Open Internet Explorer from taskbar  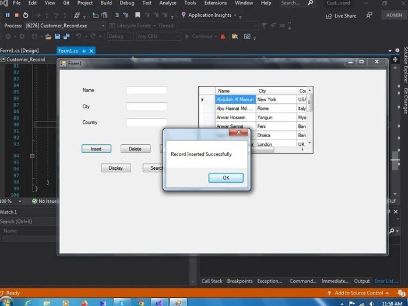click(x=28, y=303)
